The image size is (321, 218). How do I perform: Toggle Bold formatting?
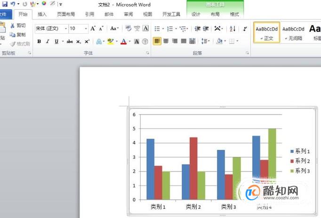click(39, 41)
